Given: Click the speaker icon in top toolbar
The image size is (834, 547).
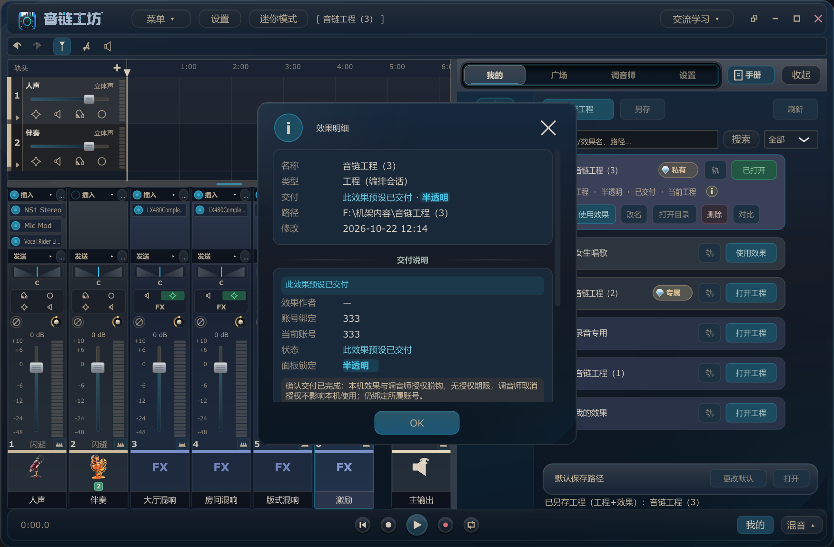Looking at the screenshot, I should pyautogui.click(x=108, y=46).
